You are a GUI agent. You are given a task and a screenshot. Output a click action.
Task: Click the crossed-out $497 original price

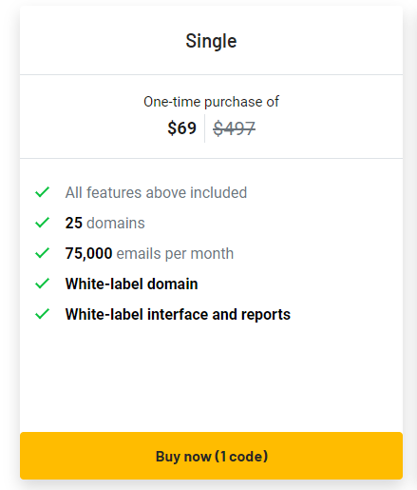[234, 128]
